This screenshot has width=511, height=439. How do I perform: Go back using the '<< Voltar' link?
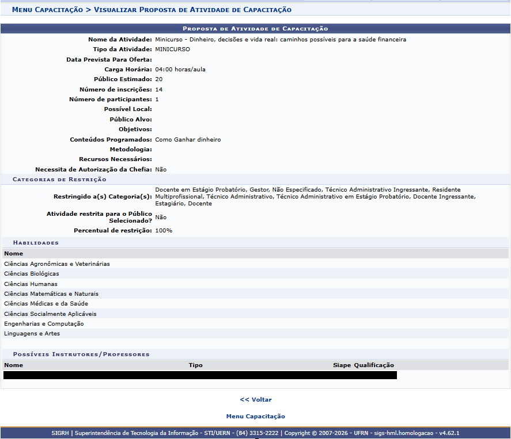coord(256,400)
